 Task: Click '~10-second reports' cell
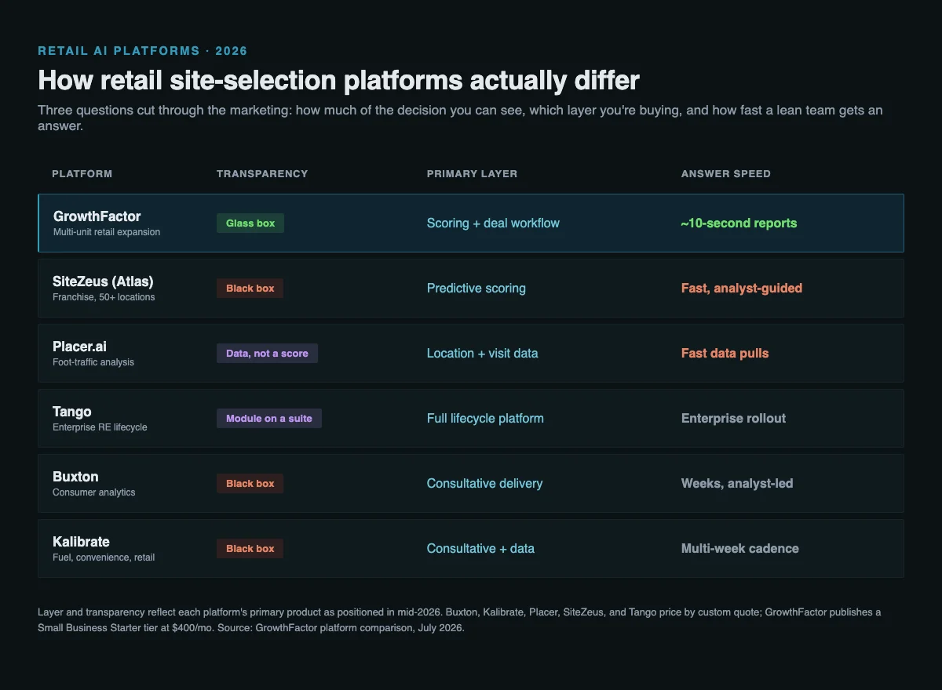(739, 223)
